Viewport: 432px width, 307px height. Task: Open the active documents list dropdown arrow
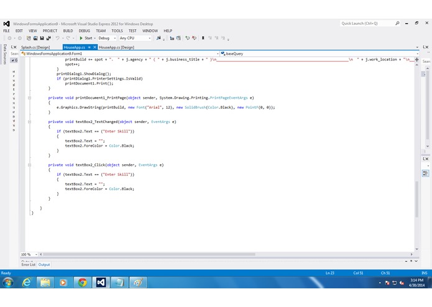(x=417, y=47)
